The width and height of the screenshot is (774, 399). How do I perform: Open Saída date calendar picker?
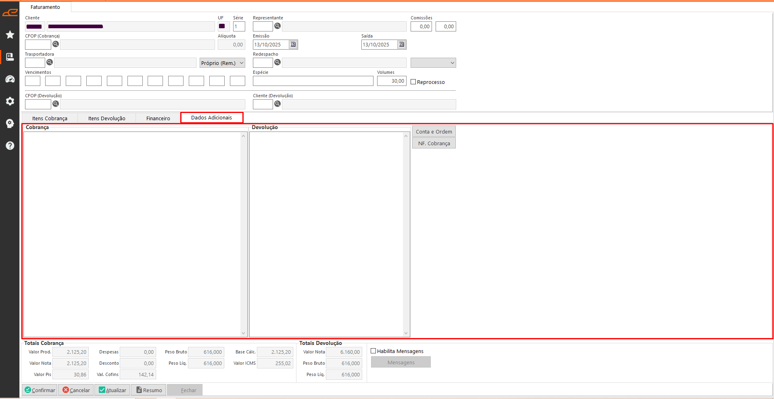(401, 44)
